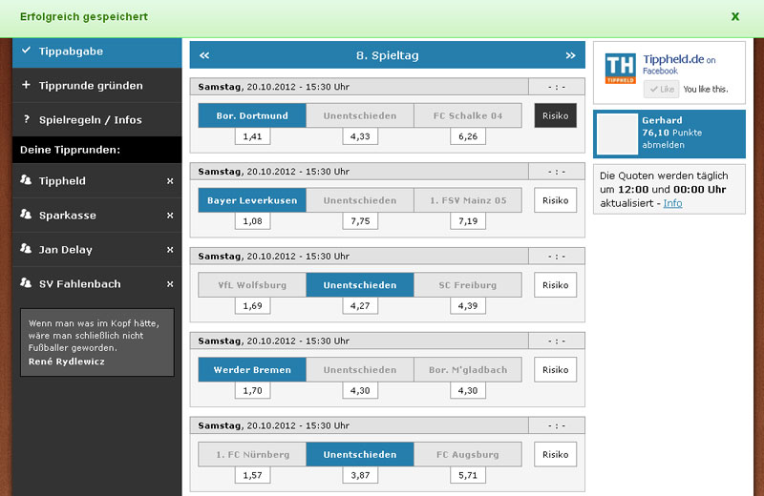The image size is (764, 496).
Task: Tip 1. FSV Mainz 05 to win
Action: tap(468, 200)
